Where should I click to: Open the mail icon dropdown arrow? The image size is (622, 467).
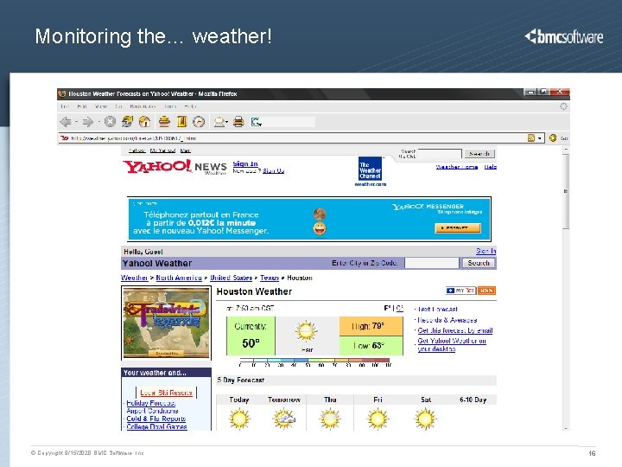(x=227, y=122)
